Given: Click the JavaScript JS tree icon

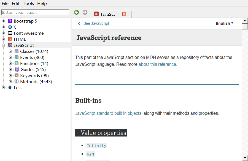Looking at the screenshot, I should (x=10, y=45).
